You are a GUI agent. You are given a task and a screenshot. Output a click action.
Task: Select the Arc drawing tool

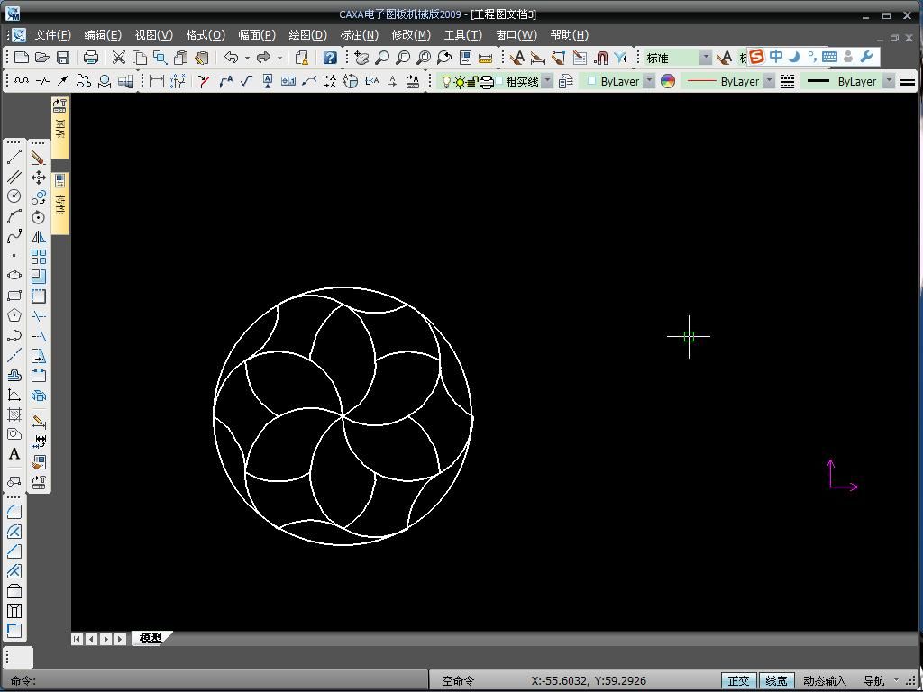click(x=14, y=216)
